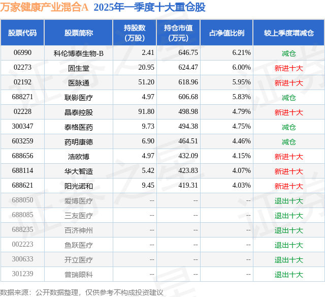Select stock code 688085

pyautogui.click(x=22, y=215)
